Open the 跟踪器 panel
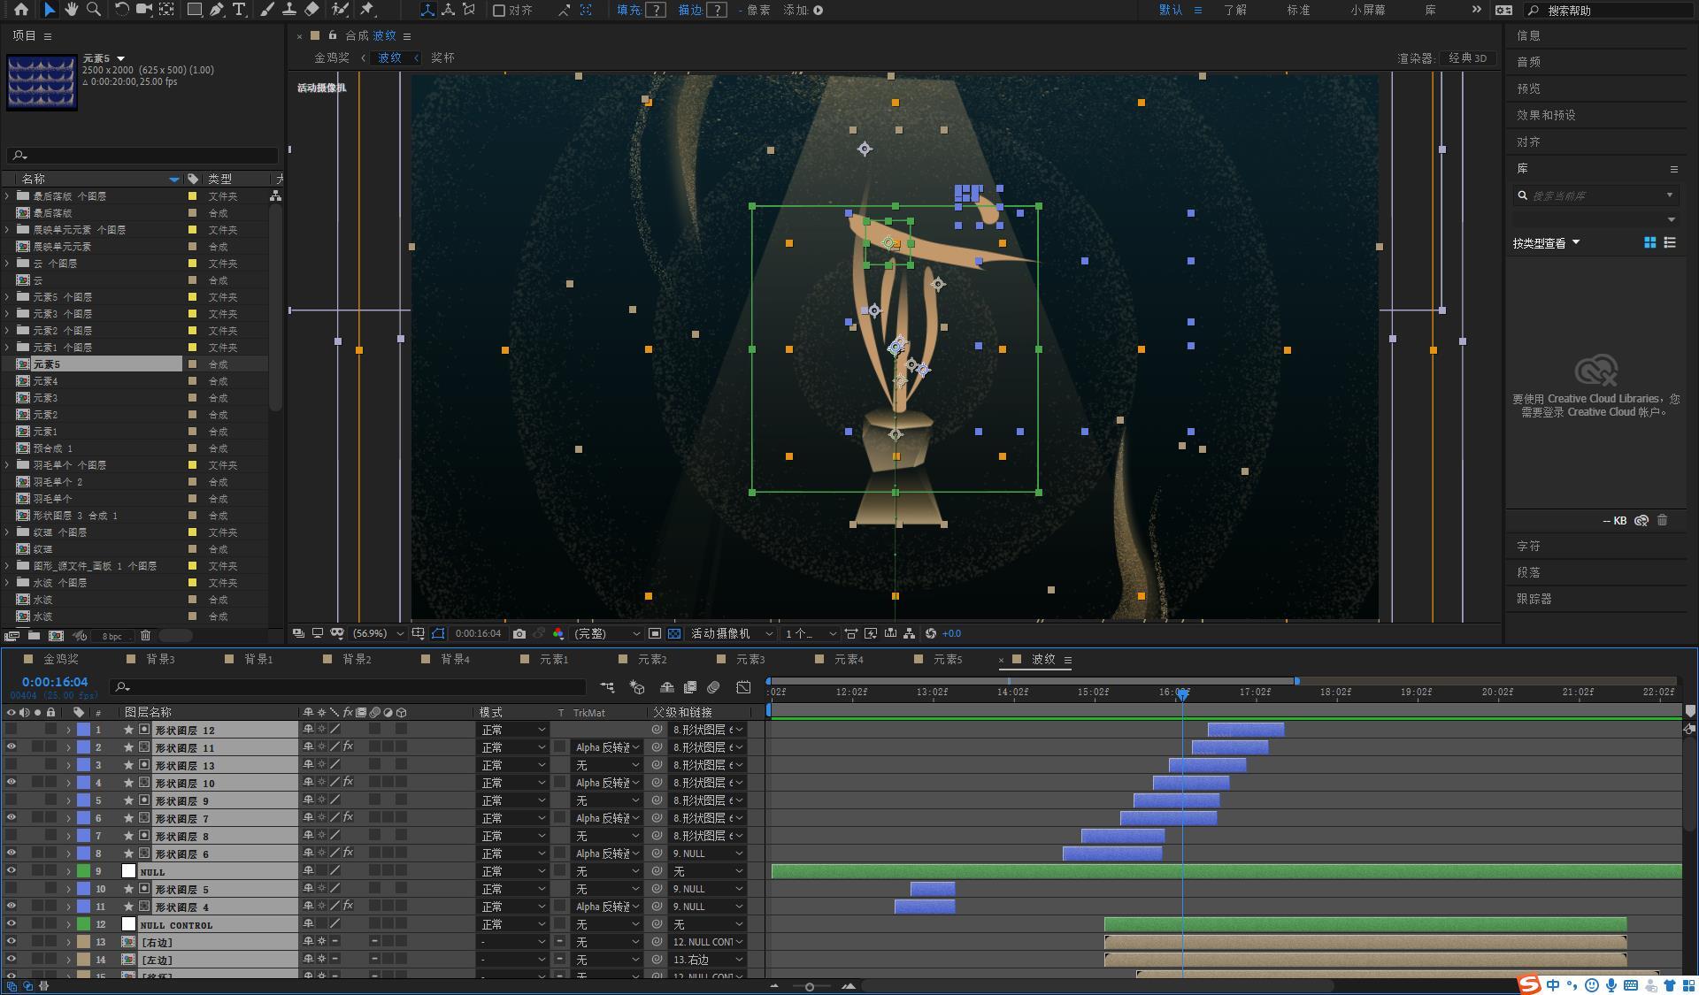 click(x=1534, y=599)
